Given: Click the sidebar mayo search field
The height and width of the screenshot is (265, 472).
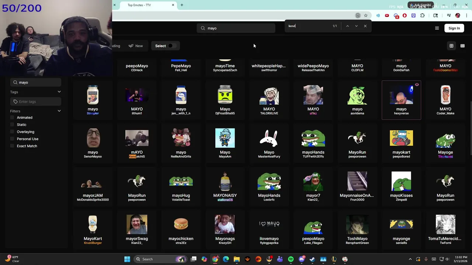Looking at the screenshot, I should pos(36,82).
